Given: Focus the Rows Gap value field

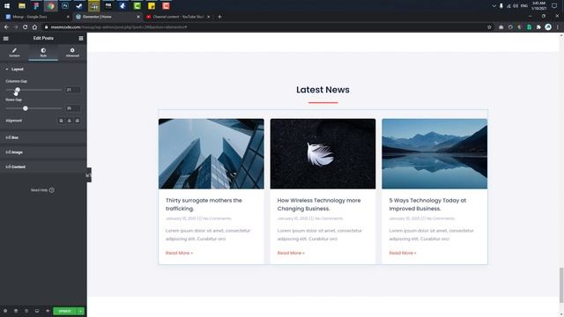Looking at the screenshot, I should [x=72, y=108].
